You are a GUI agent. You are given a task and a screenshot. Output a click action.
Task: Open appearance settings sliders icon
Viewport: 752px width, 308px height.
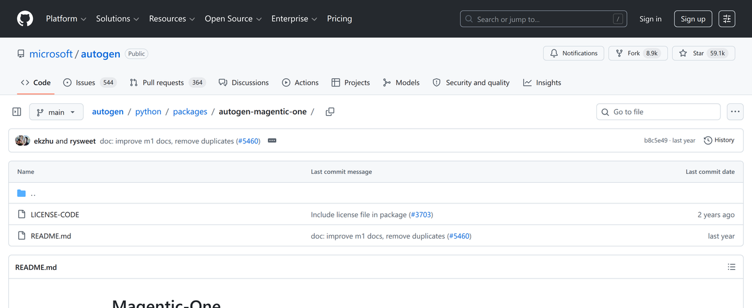[x=727, y=19]
